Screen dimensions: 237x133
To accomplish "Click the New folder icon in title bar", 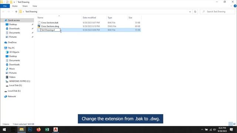I will tap(11, 2).
